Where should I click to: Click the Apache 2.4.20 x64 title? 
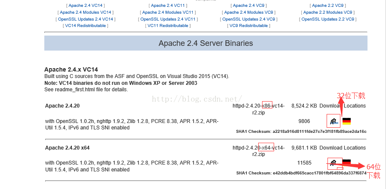68,148
